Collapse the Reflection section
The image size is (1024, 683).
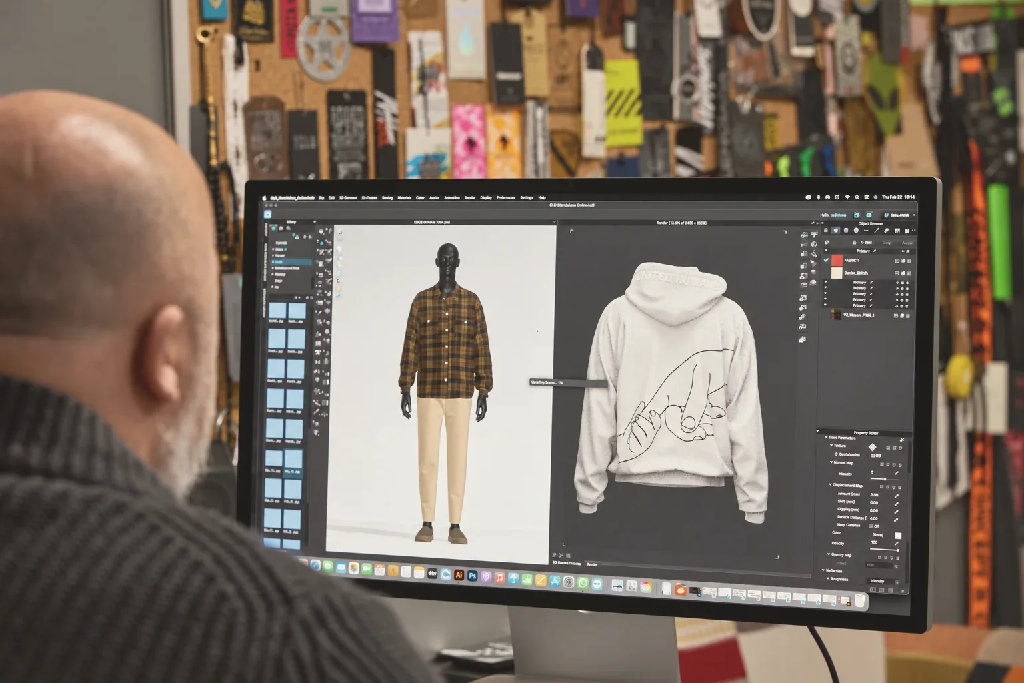[823, 570]
